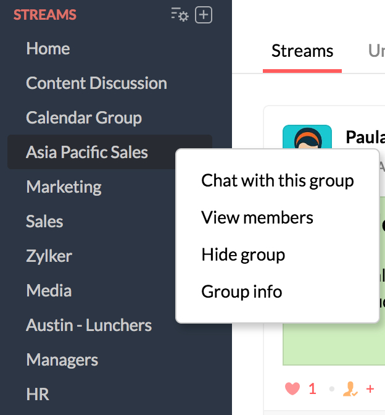
Task: Click the heart like icon on post
Action: 292,388
